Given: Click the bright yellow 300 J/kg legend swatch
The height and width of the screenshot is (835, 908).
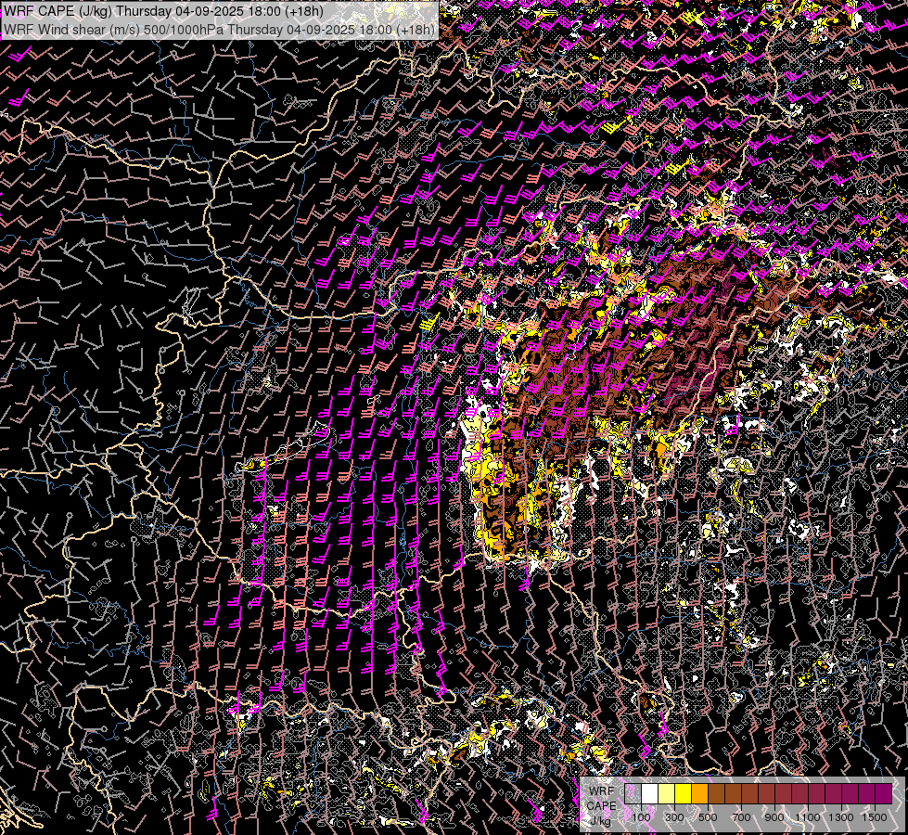Looking at the screenshot, I should (x=683, y=793).
